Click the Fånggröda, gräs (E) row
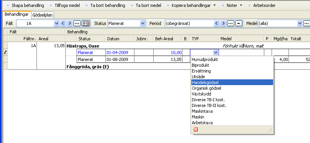 88,67
